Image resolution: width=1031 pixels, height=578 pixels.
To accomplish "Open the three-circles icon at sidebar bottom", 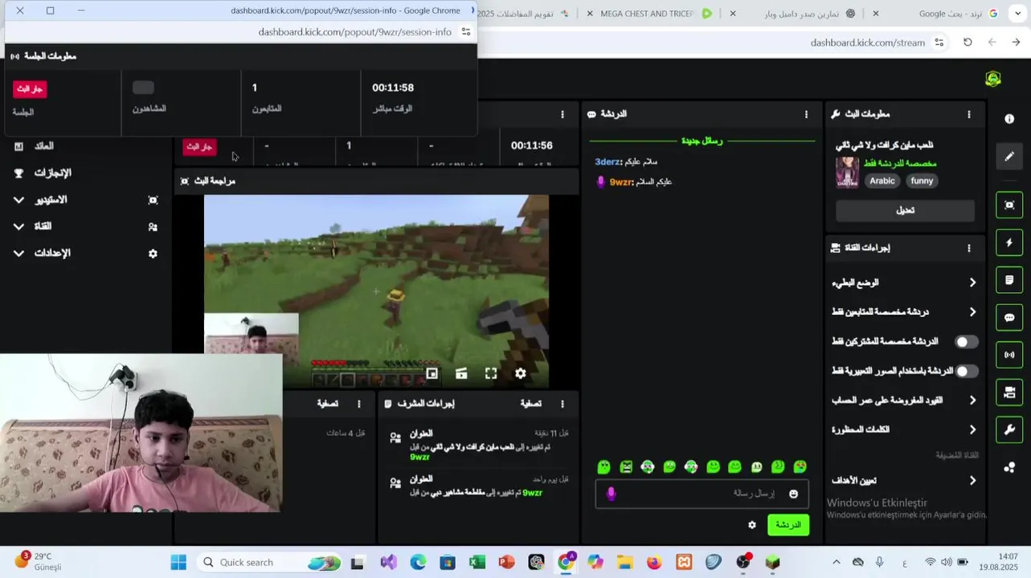I will click(1009, 467).
